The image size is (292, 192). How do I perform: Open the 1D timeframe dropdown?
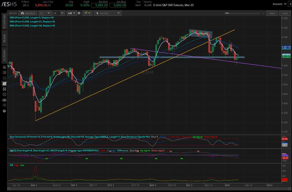point(44,13)
